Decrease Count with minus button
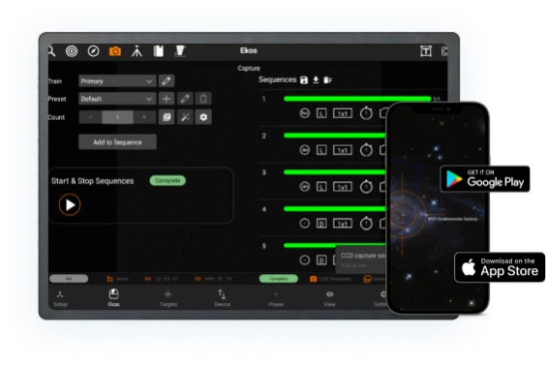Image resolution: width=546 pixels, height=365 pixels. tap(91, 117)
